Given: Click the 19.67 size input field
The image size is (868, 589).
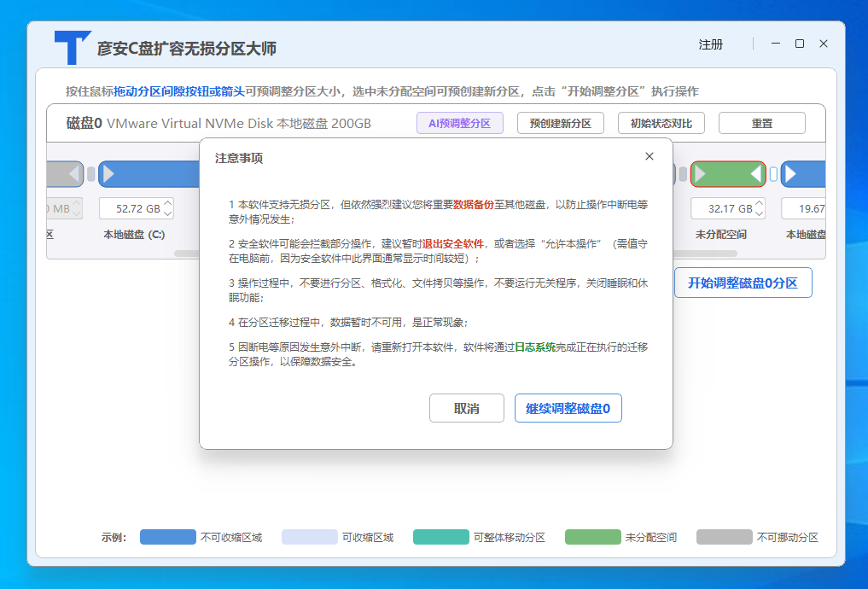Looking at the screenshot, I should click(803, 208).
